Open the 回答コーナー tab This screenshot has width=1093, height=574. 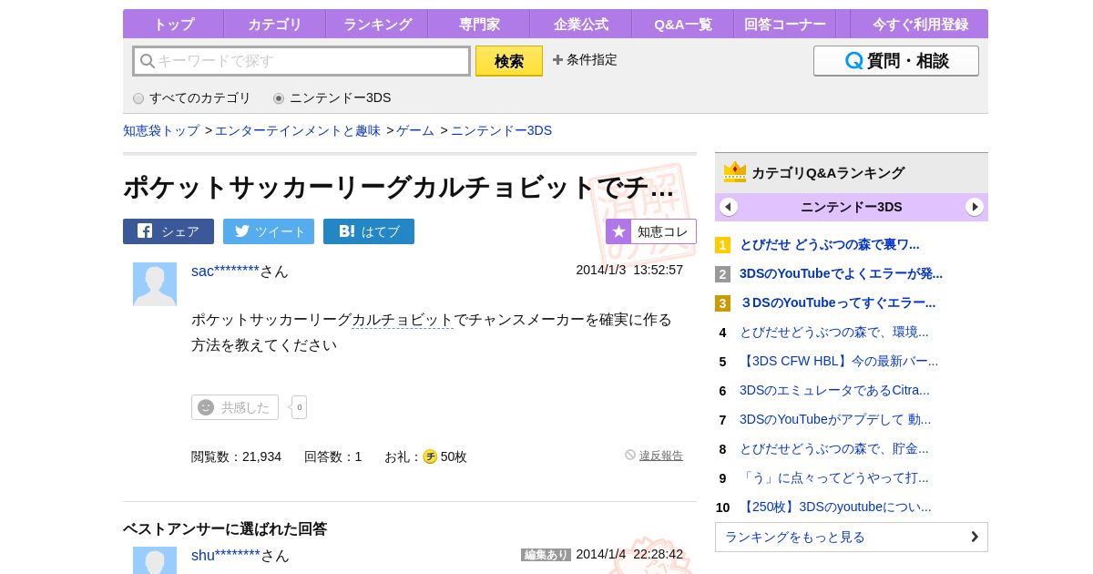(785, 25)
